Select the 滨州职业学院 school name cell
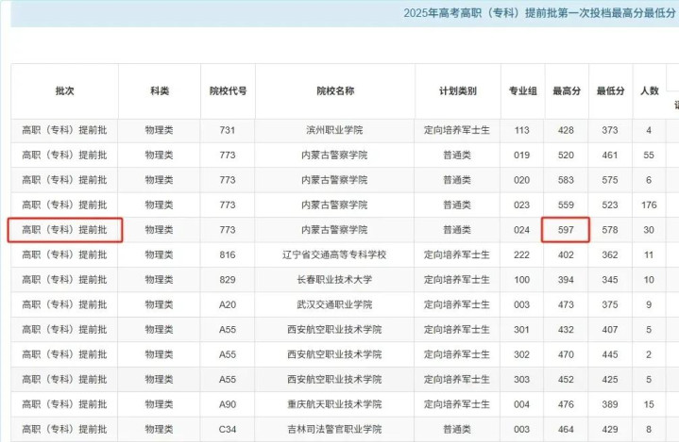 334,130
